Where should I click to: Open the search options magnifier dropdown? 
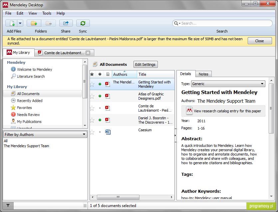coord(177,23)
